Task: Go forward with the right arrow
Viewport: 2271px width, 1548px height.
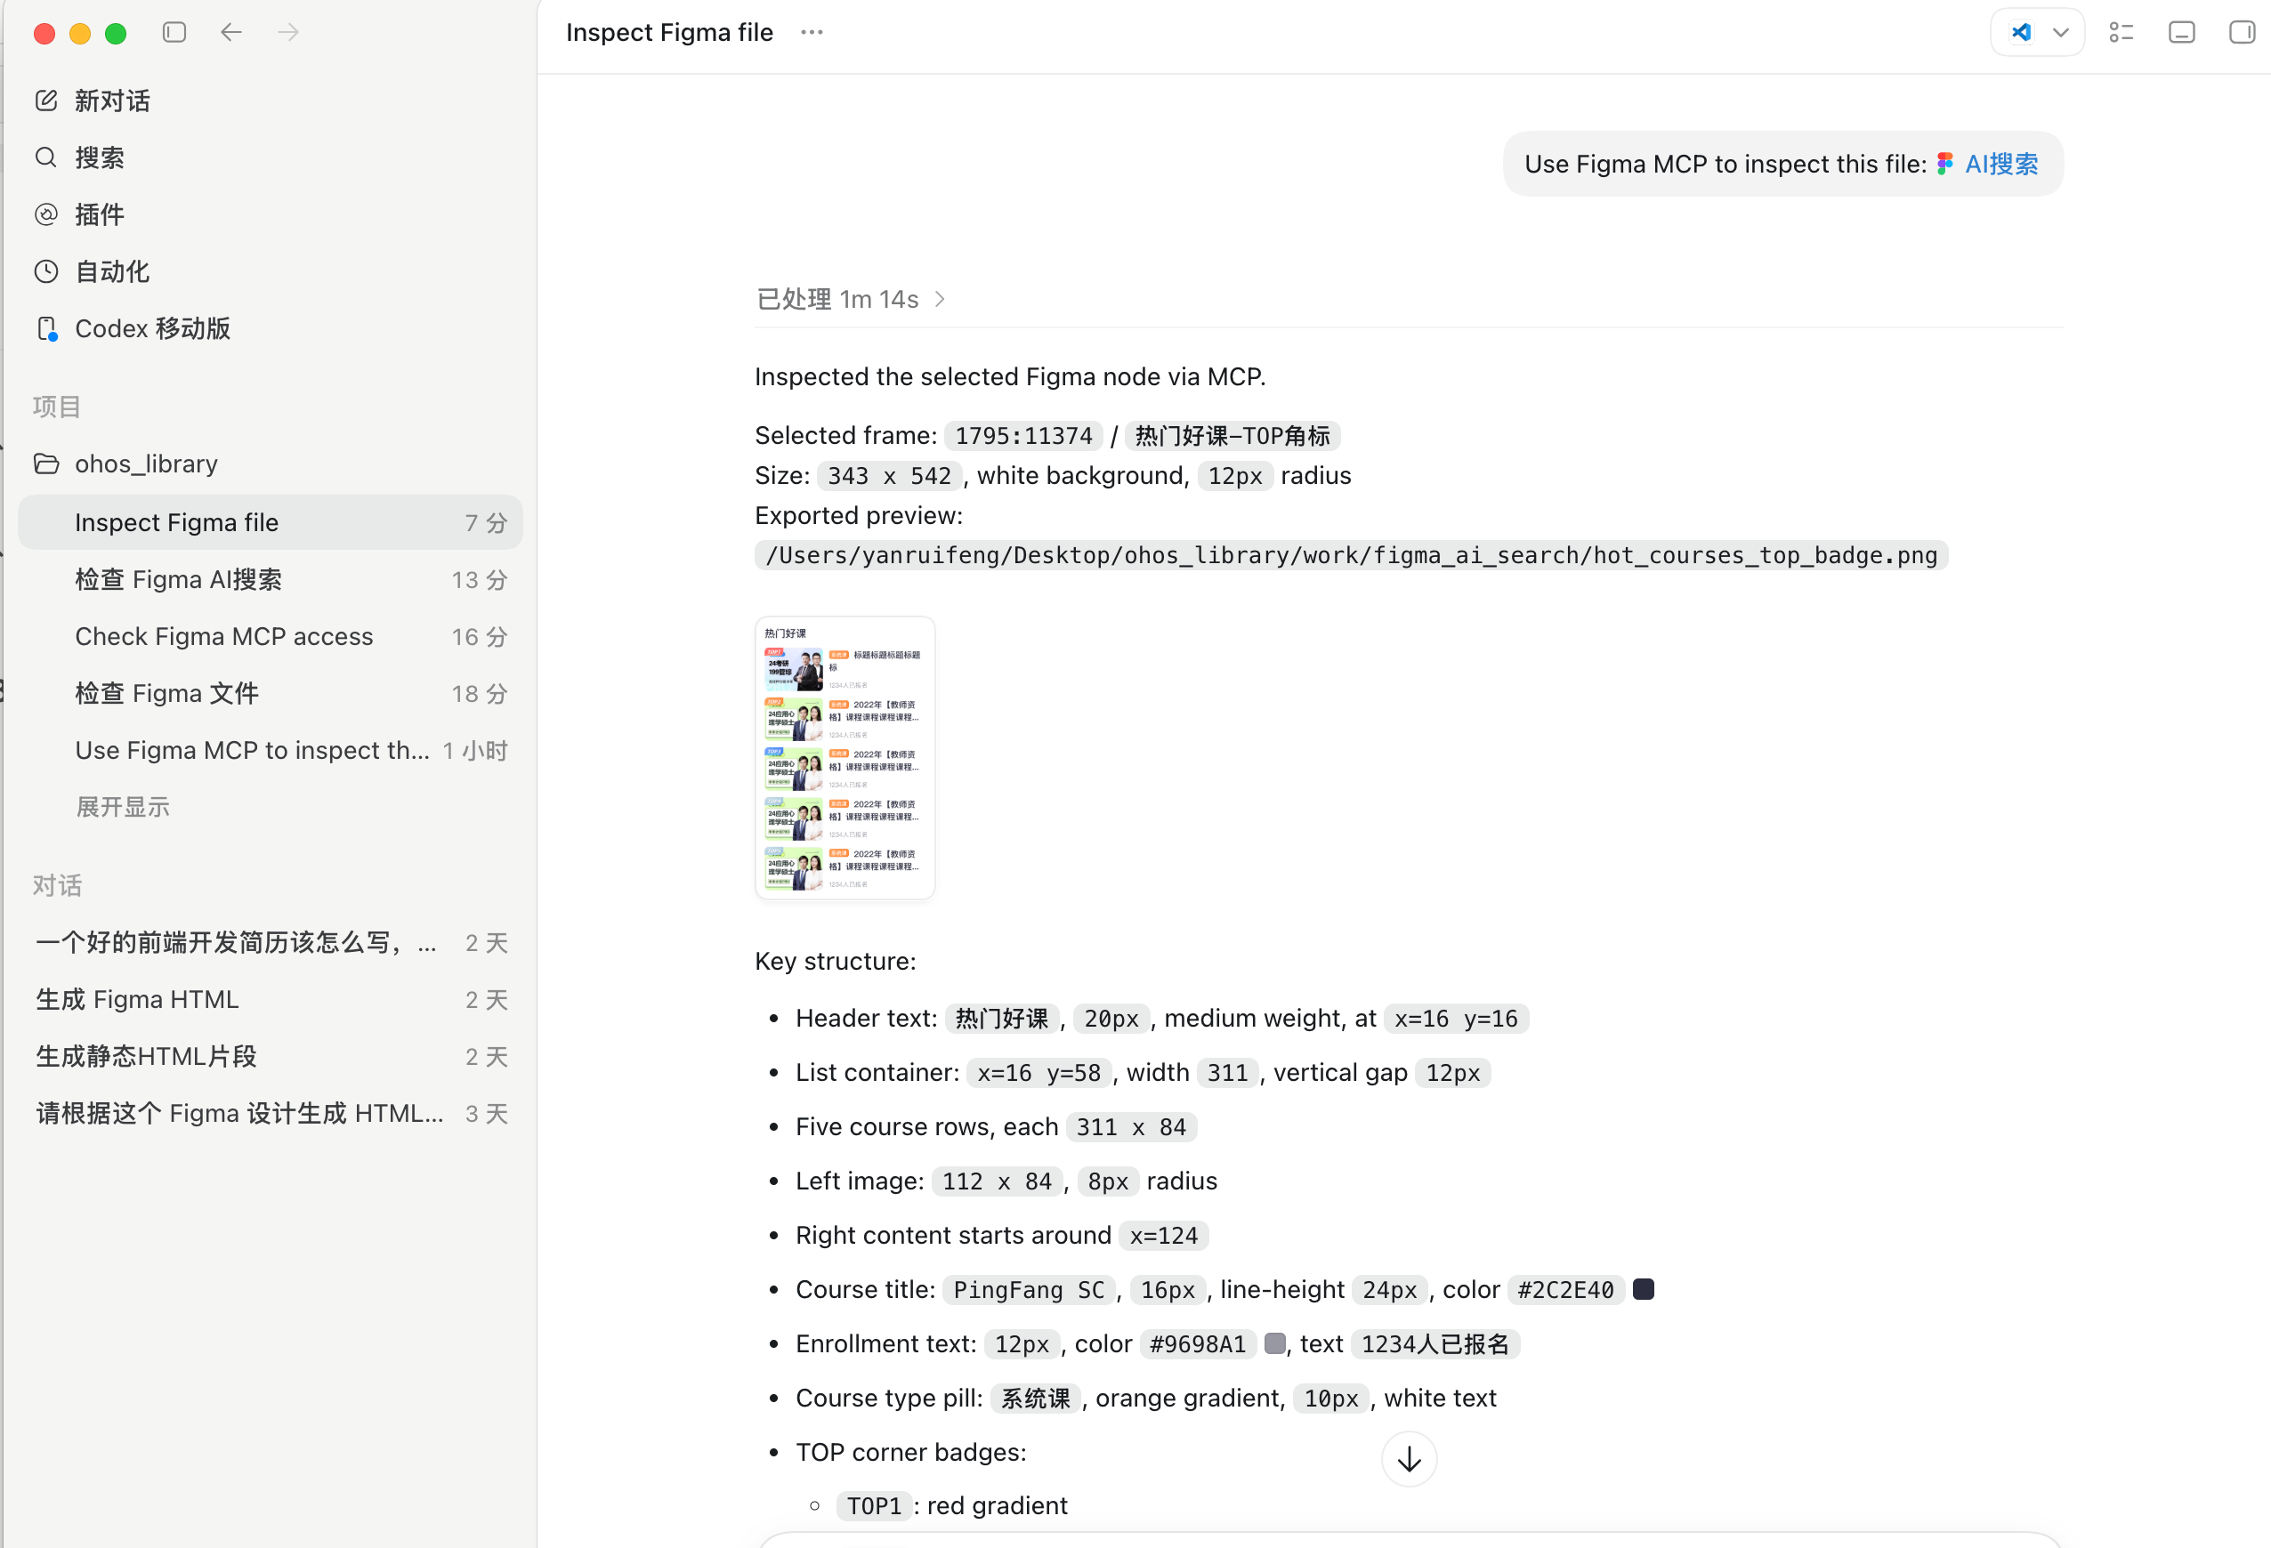Action: click(x=288, y=32)
